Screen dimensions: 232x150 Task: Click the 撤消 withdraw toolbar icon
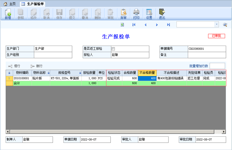point(85,14)
